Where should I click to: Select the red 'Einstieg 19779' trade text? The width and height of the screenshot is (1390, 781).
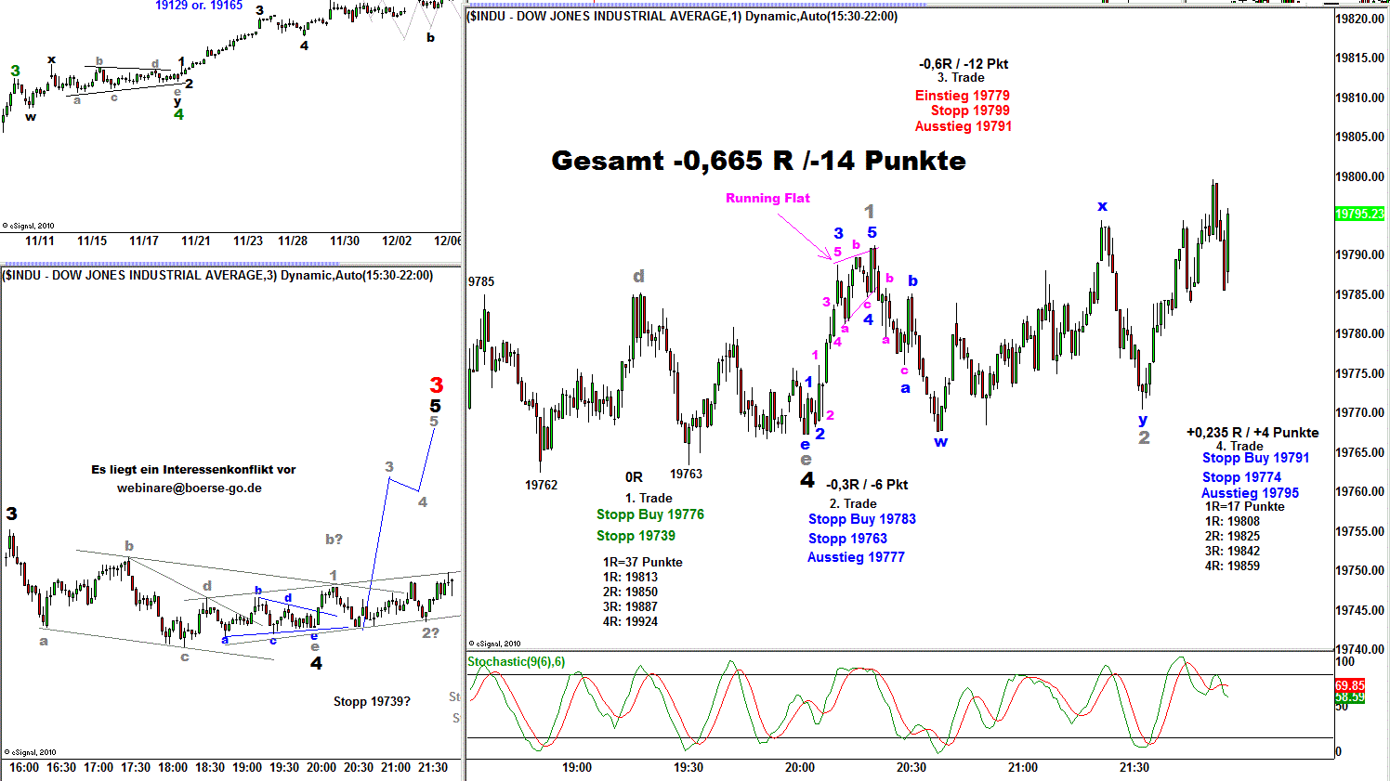pyautogui.click(x=962, y=96)
